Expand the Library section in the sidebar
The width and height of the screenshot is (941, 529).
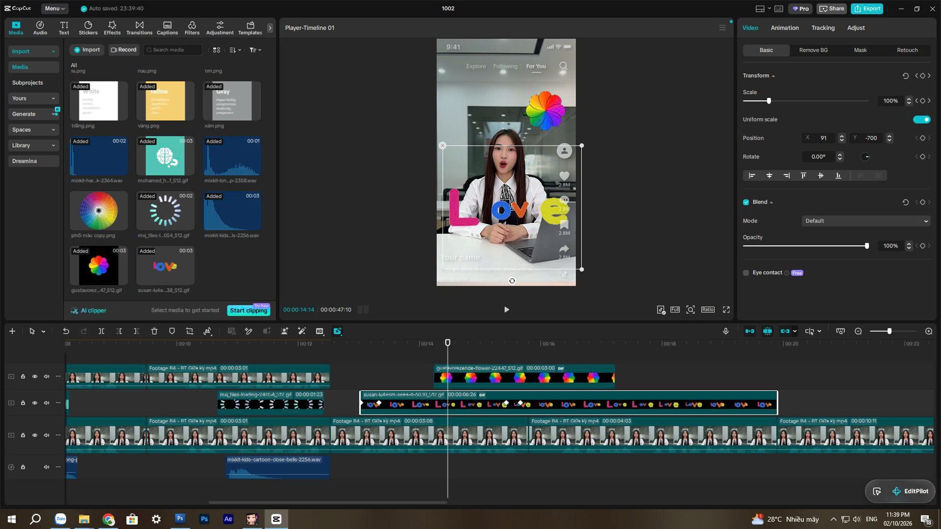(x=33, y=145)
